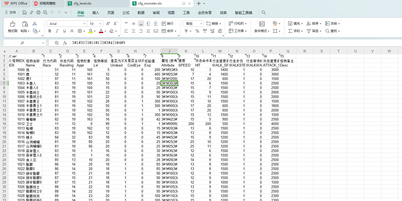Open the Arial font name dropdown
This screenshot has width=402, height=201.
[x=84, y=24]
